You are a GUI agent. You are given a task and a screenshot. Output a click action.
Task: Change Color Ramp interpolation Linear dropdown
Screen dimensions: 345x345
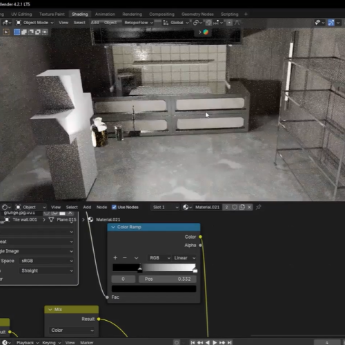184,258
